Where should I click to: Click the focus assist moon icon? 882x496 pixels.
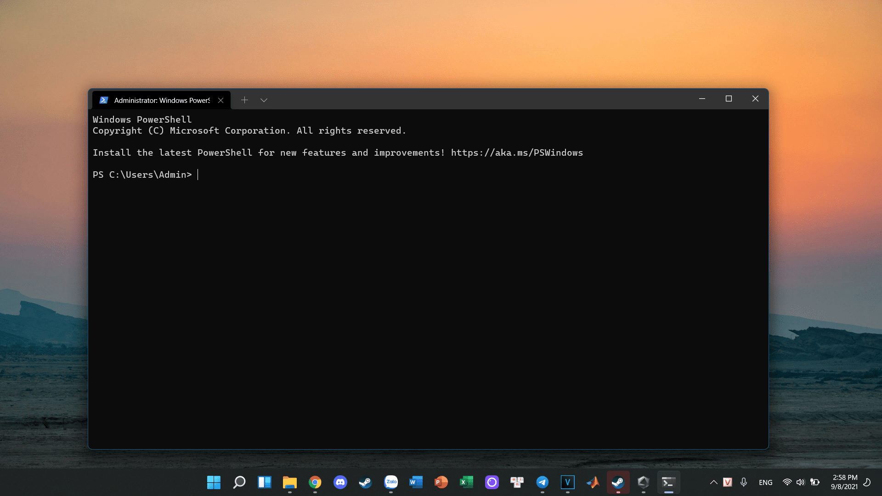(x=867, y=482)
